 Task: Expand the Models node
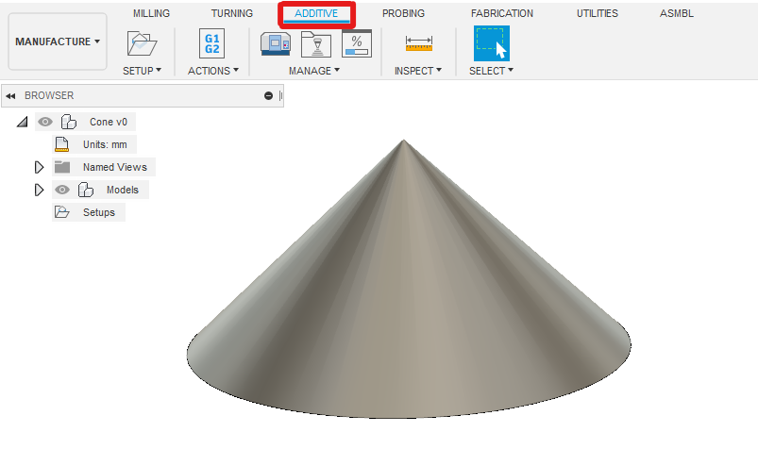coord(39,190)
